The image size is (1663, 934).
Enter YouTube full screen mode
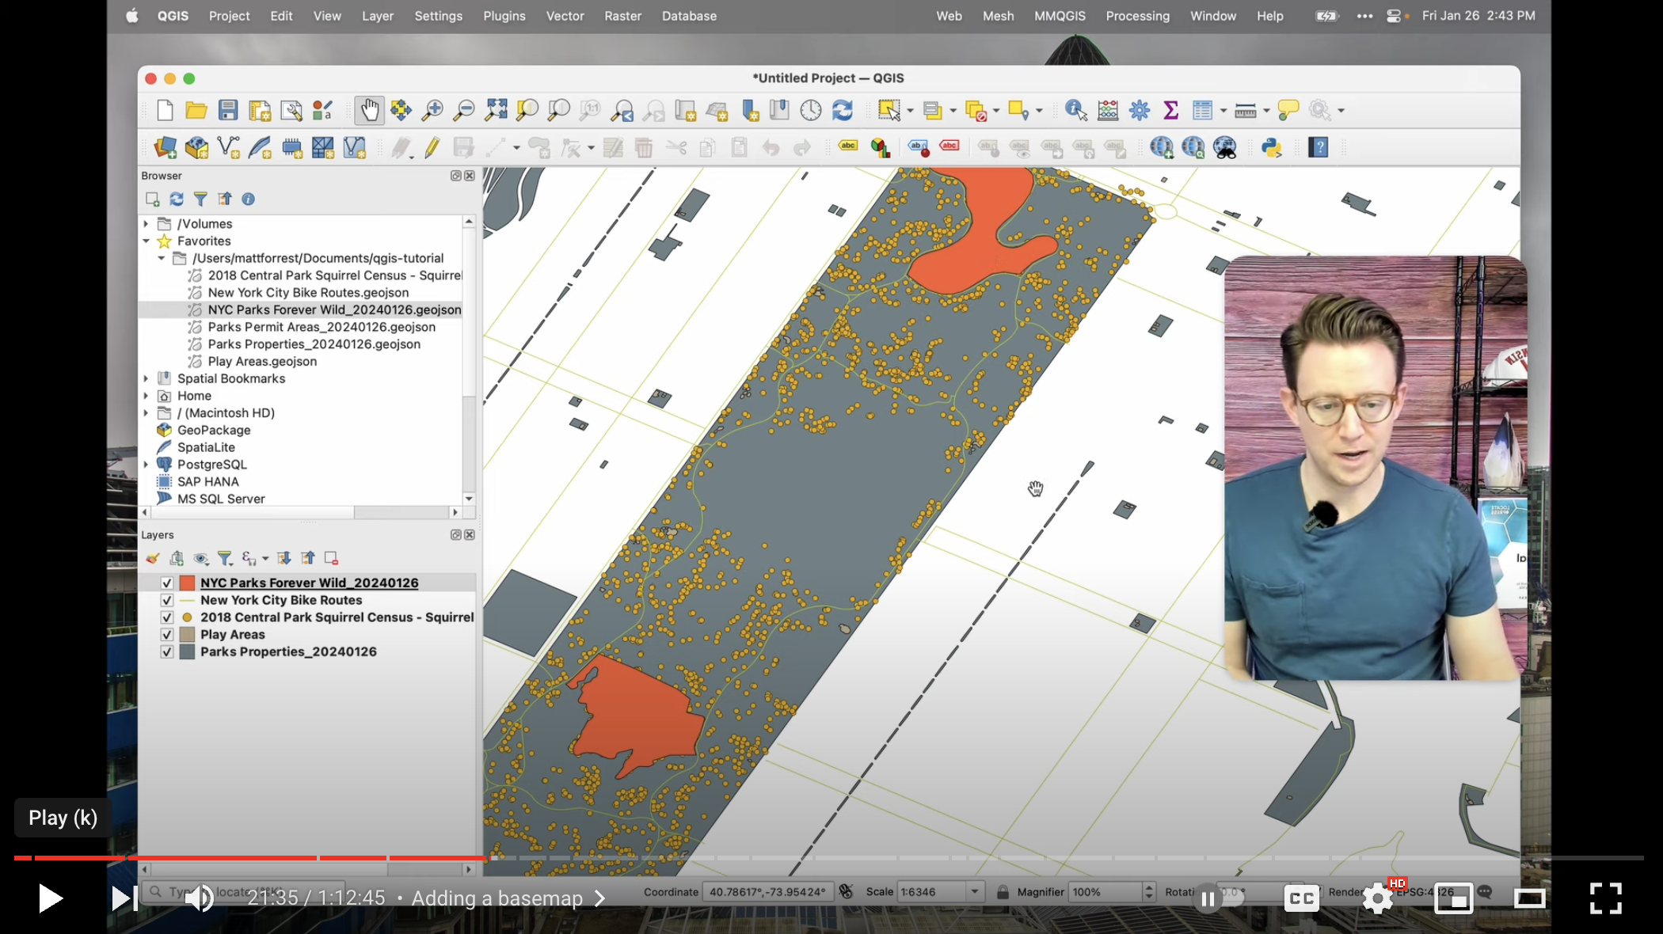(x=1606, y=898)
